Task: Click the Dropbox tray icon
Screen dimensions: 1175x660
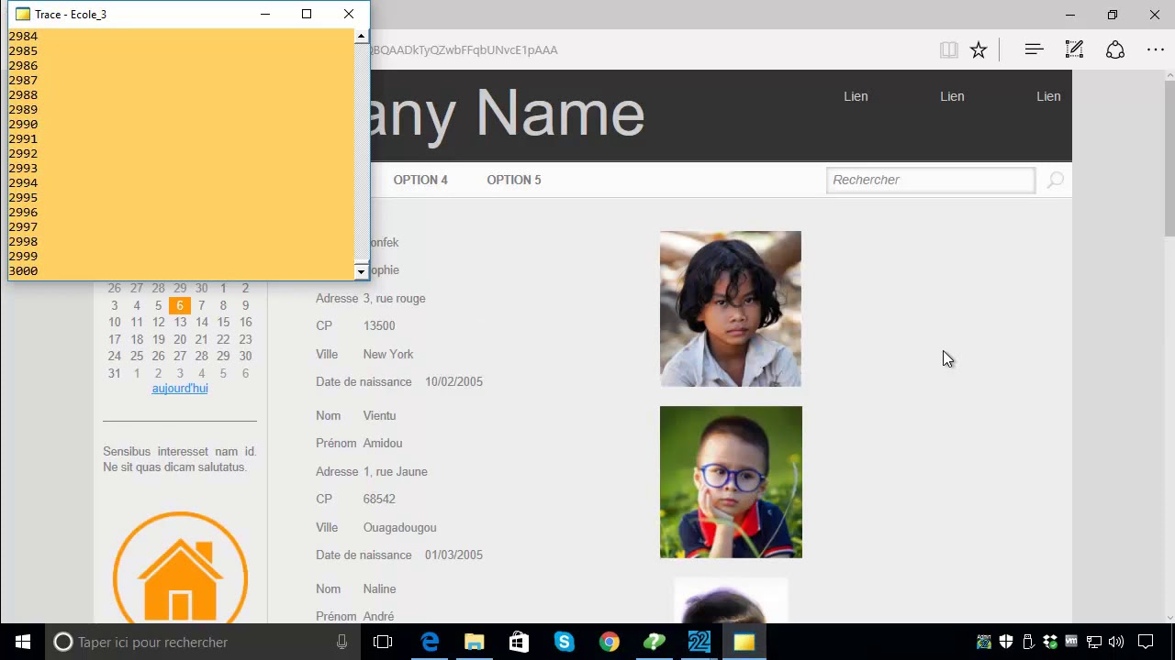Action: point(1050,642)
